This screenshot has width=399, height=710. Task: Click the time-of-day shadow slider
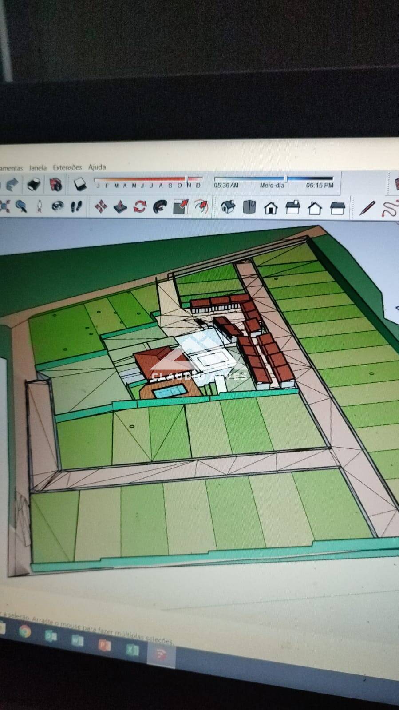(x=273, y=179)
